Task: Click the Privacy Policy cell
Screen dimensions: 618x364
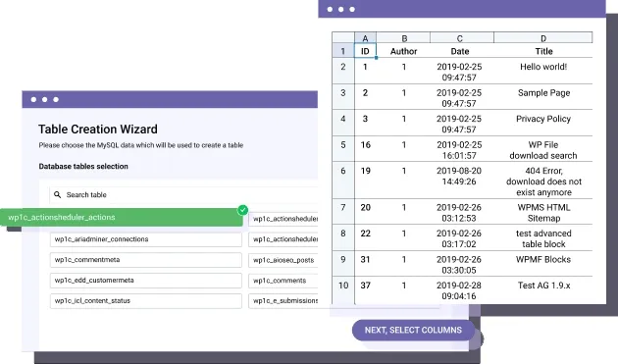Action: (543, 123)
